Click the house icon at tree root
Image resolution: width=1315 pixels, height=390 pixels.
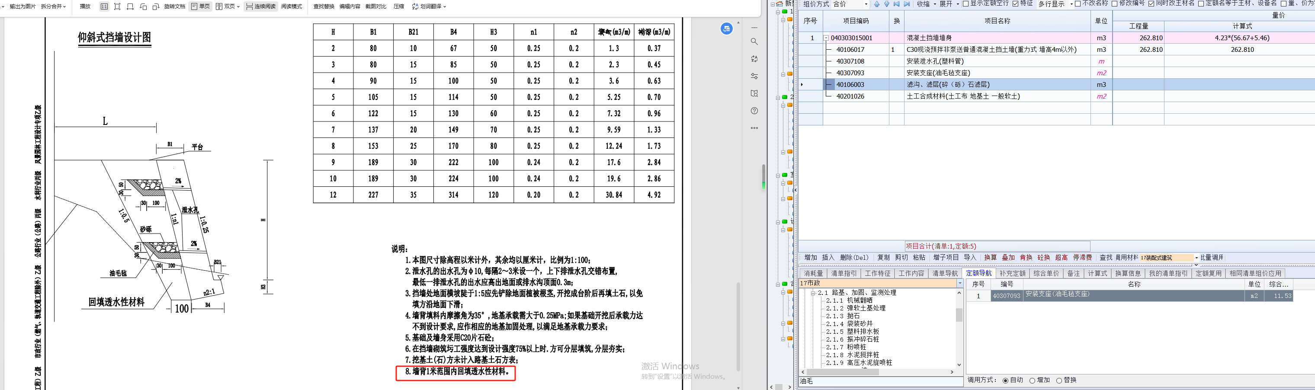coord(779,3)
